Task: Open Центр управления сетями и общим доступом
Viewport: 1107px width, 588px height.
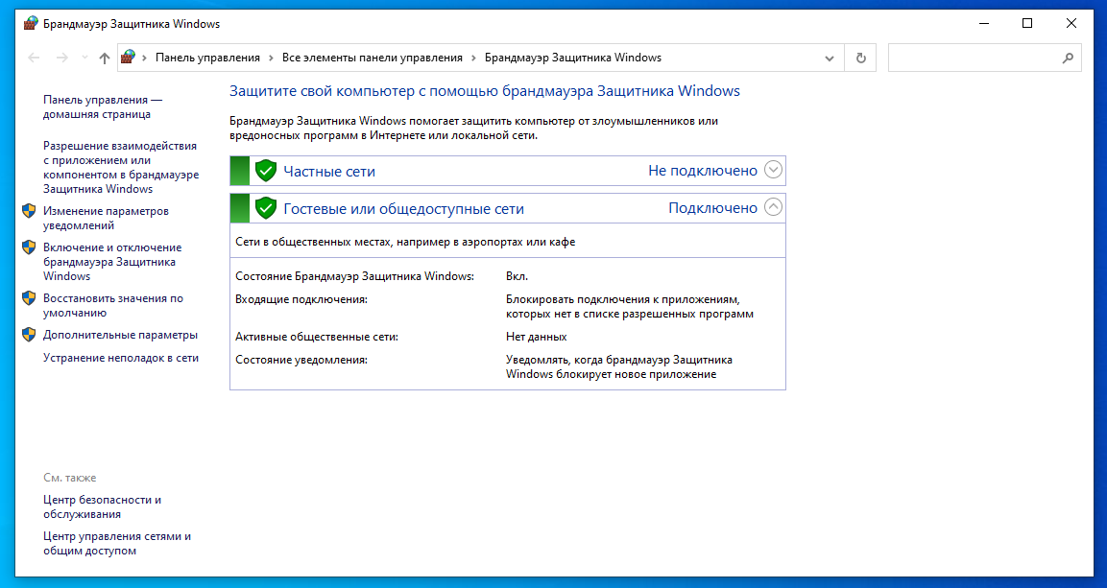Action: point(116,543)
